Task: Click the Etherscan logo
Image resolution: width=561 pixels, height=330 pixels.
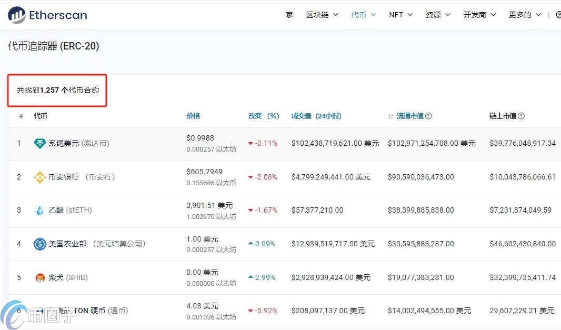Action: pos(46,15)
